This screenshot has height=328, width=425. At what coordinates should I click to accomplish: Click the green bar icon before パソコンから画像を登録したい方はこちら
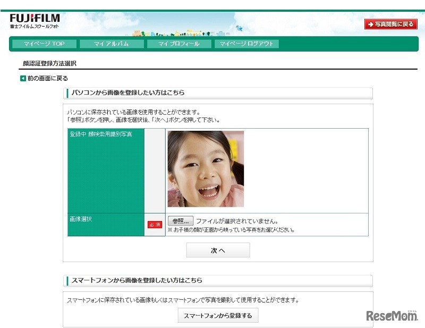[x=69, y=93]
